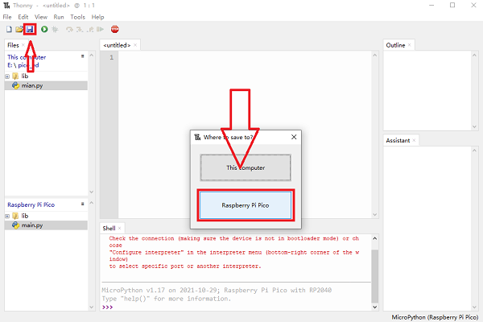Select lib folder under This computer
The width and height of the screenshot is (483, 322).
point(25,76)
